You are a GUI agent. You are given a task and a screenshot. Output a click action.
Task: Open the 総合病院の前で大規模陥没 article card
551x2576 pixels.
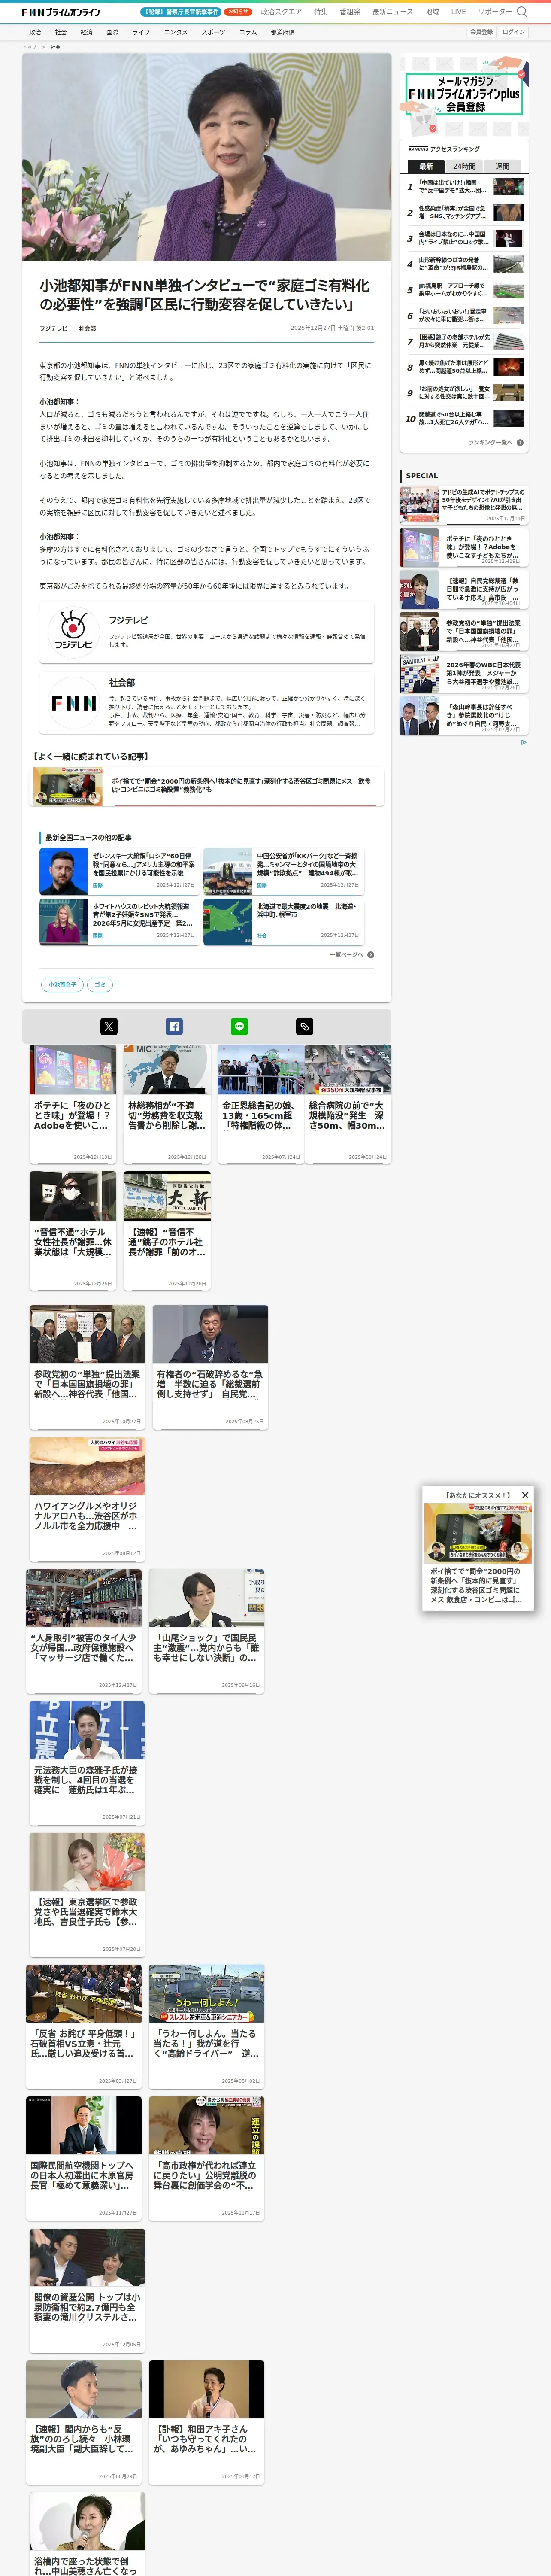point(347,1104)
